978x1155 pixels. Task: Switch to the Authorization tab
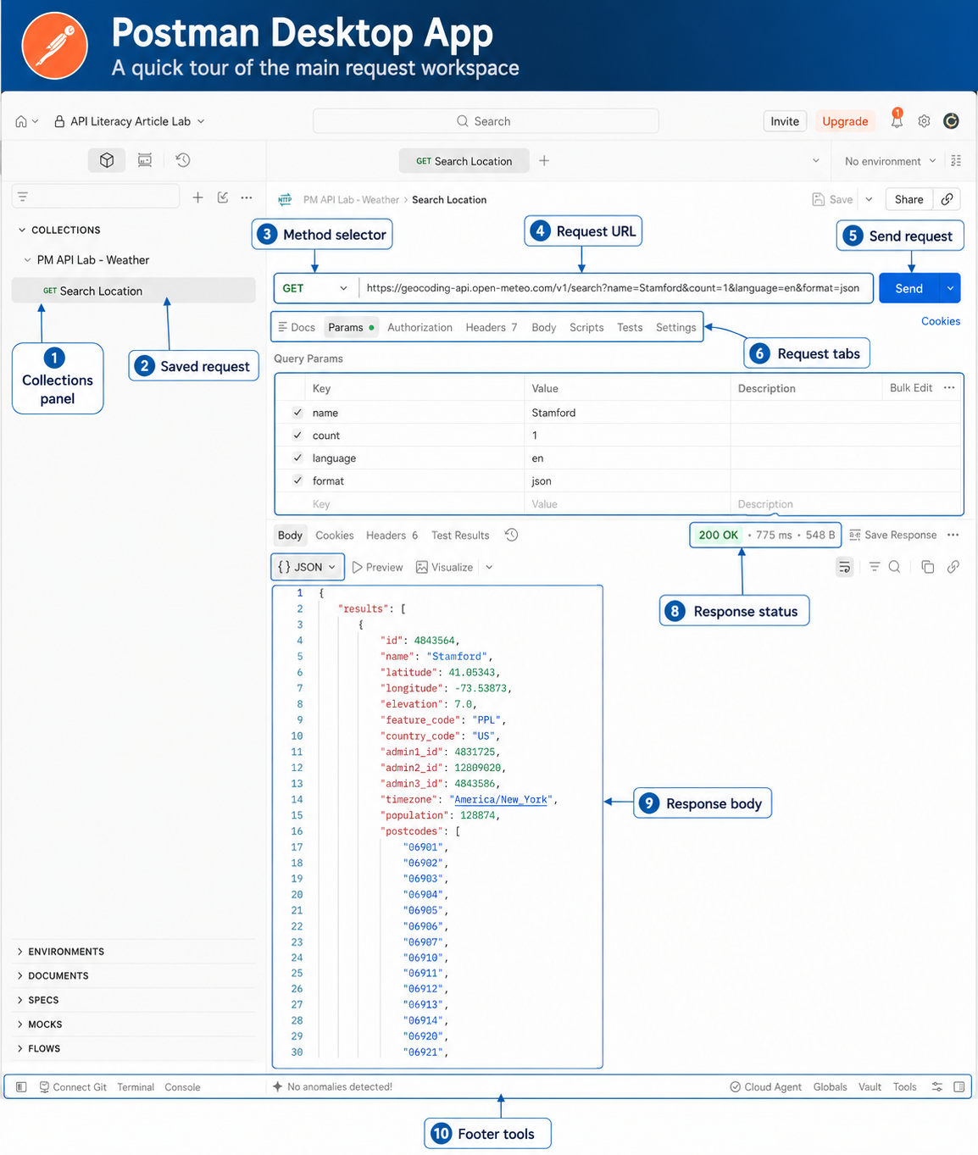420,327
